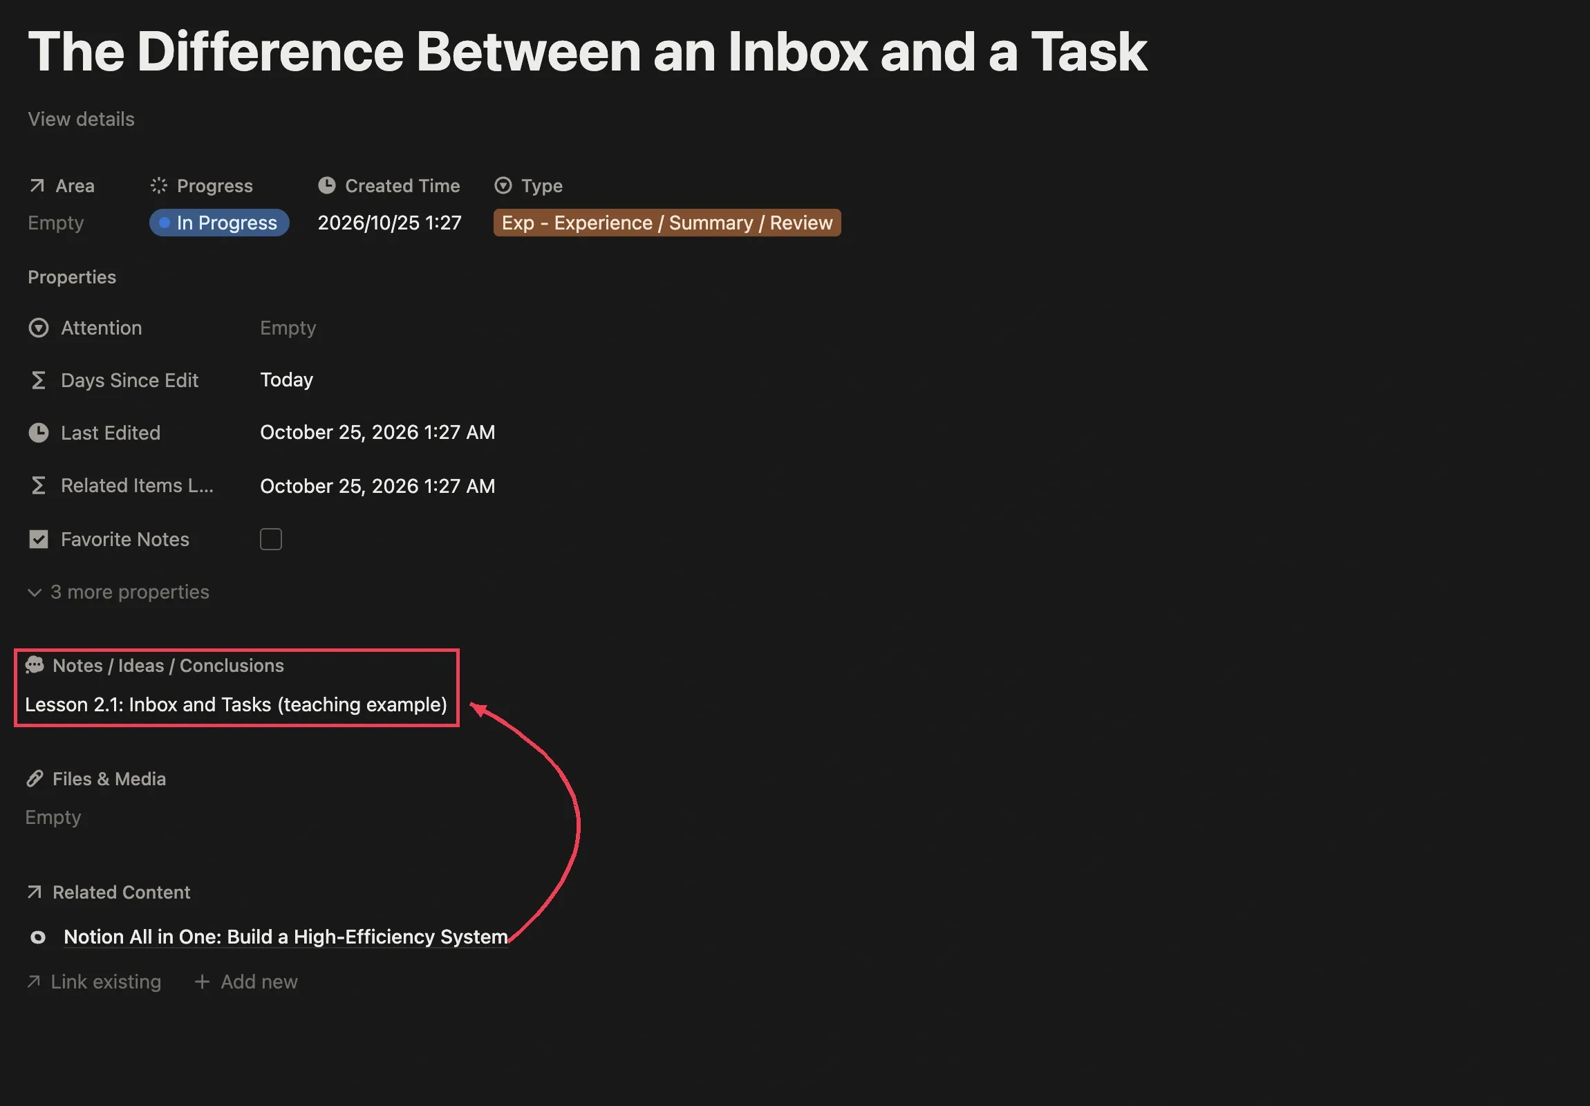Click the Notes / Ideas / Conclusions speech icon
Screen dimensions: 1590x1106
coord(35,666)
